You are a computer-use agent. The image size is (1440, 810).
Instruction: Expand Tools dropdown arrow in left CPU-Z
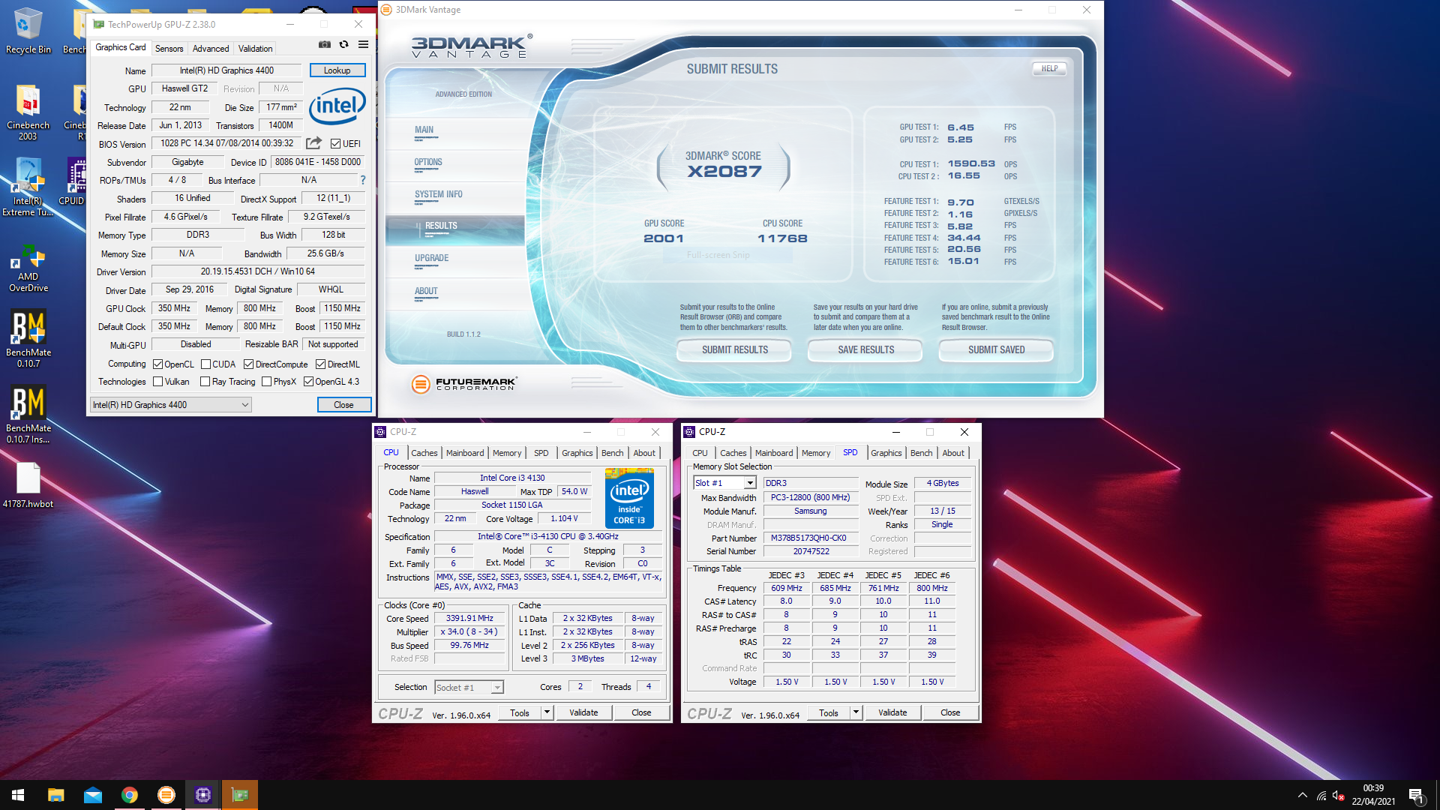547,712
